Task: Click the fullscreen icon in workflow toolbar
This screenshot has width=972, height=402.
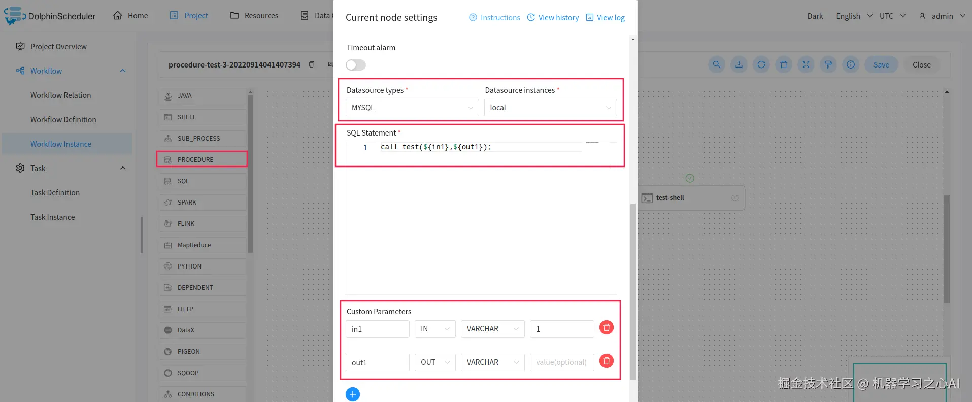Action: point(806,64)
